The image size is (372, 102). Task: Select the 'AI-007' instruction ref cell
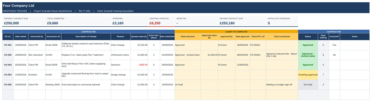click(x=53, y=75)
